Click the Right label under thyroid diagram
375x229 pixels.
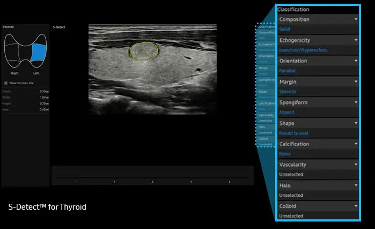point(14,73)
